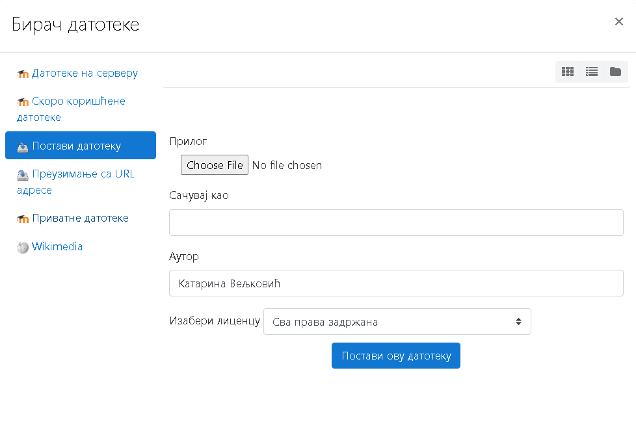Click the Аутор field with Катарина Вељковић
Screen dimensions: 636x431
point(396,283)
